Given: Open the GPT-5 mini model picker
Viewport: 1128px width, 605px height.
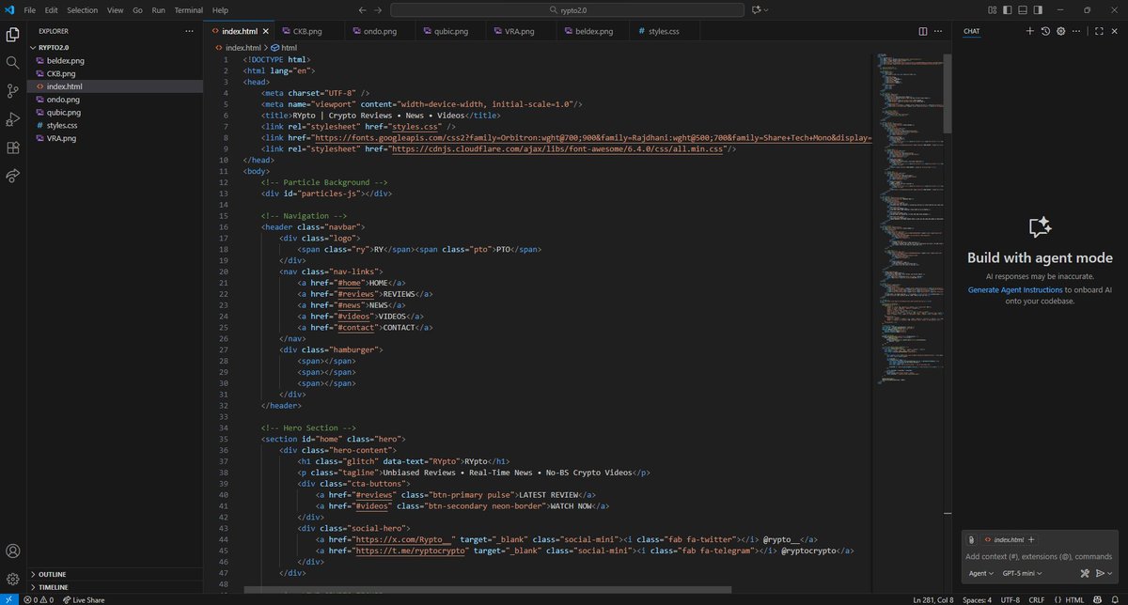Looking at the screenshot, I should (1022, 573).
